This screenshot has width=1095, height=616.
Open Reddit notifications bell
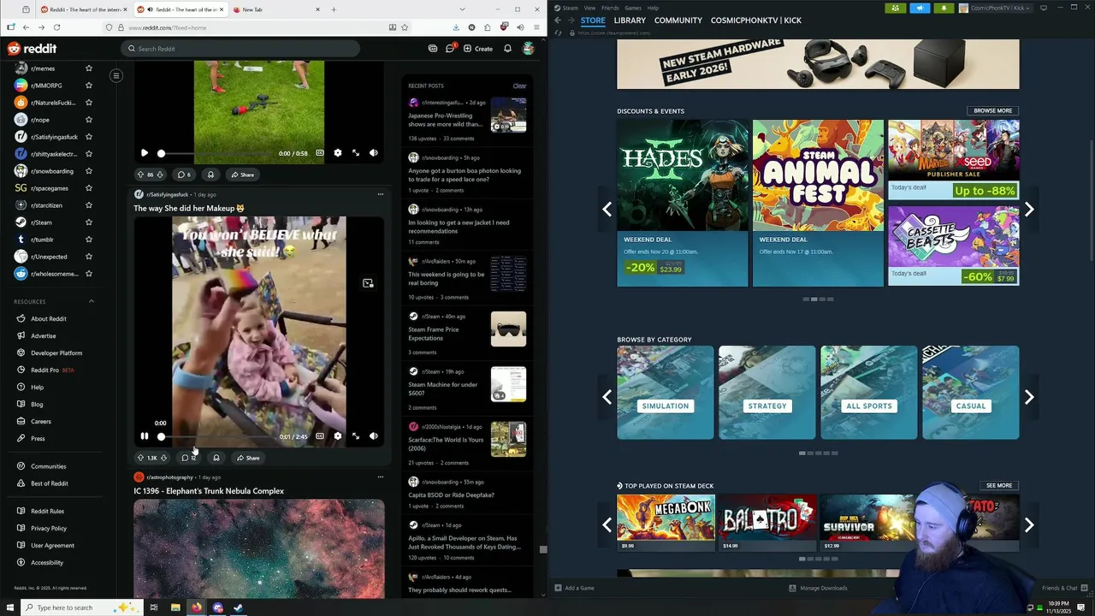coord(507,49)
